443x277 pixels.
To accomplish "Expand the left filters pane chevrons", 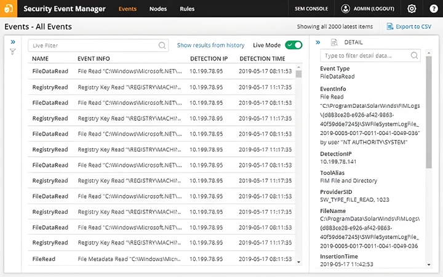I will [x=13, y=42].
